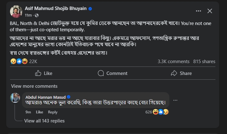Screen dimensions: 227x134
Task: Expand View all 143 replies
Action: tap(44, 121)
